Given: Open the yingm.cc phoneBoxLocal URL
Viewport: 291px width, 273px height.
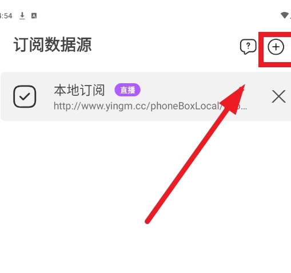Looking at the screenshot, I should 150,106.
